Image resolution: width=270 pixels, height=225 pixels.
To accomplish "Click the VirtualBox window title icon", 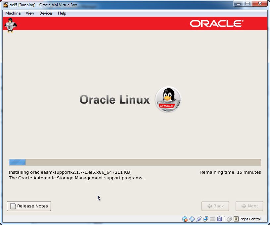I will pos(5,5).
